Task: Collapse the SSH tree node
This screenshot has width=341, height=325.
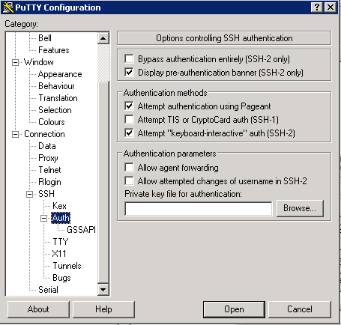Action: (x=30, y=195)
